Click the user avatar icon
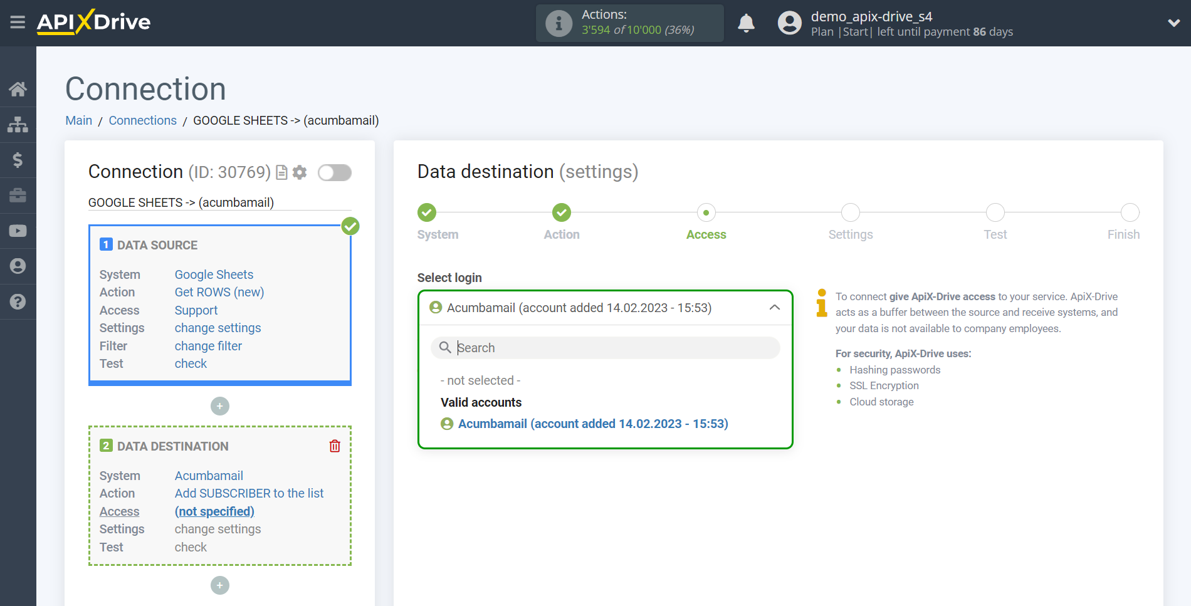This screenshot has width=1191, height=606. point(789,23)
